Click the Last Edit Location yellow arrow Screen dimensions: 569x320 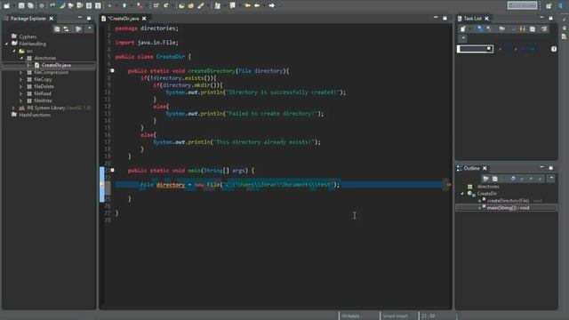point(247,5)
